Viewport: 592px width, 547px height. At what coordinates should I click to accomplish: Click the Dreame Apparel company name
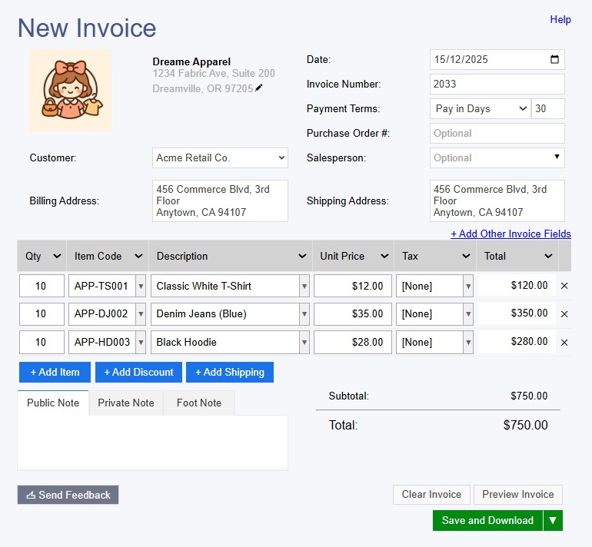pyautogui.click(x=191, y=61)
